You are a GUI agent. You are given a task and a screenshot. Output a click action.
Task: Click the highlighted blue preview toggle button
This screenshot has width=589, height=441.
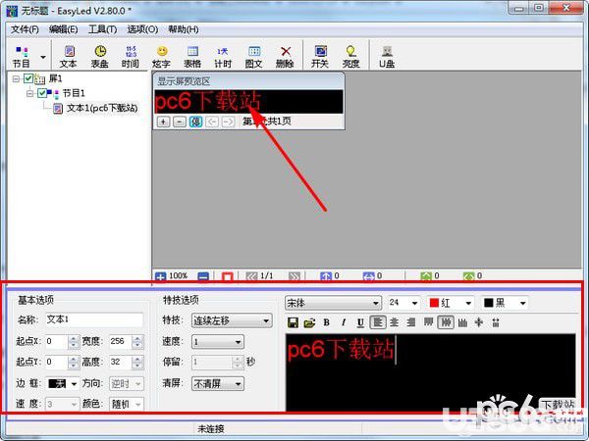pyautogui.click(x=195, y=122)
